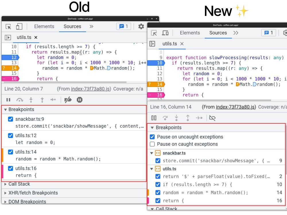
Task: Uncheck store.commit breakpoint line 9 in New window
Action: [x=158, y=161]
